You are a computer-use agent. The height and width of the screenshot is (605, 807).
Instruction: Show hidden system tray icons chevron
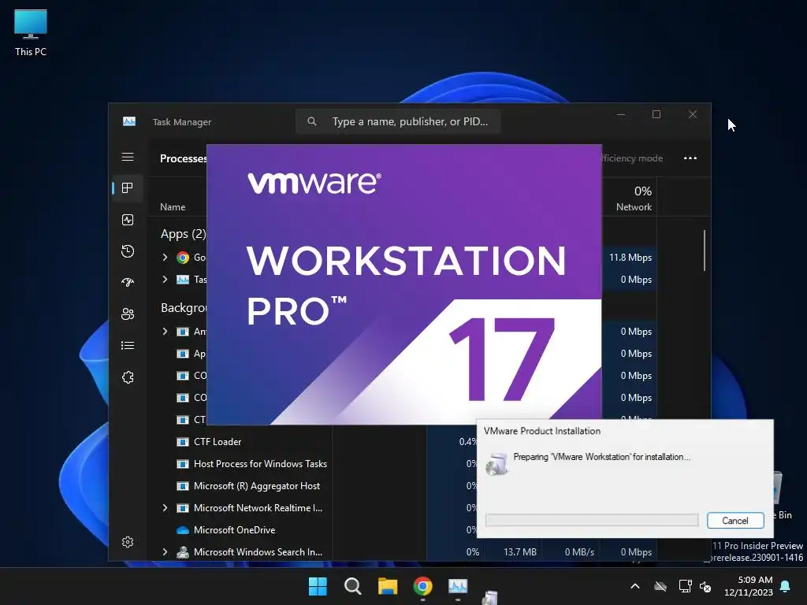coord(635,586)
